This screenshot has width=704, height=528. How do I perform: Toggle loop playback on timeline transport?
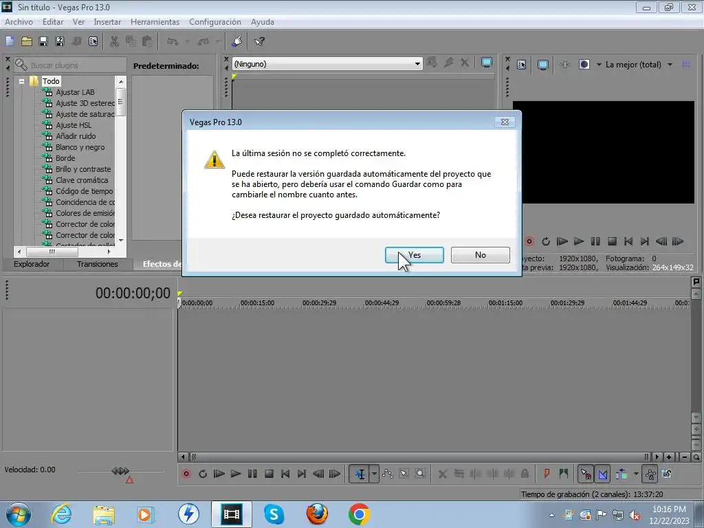click(x=203, y=474)
